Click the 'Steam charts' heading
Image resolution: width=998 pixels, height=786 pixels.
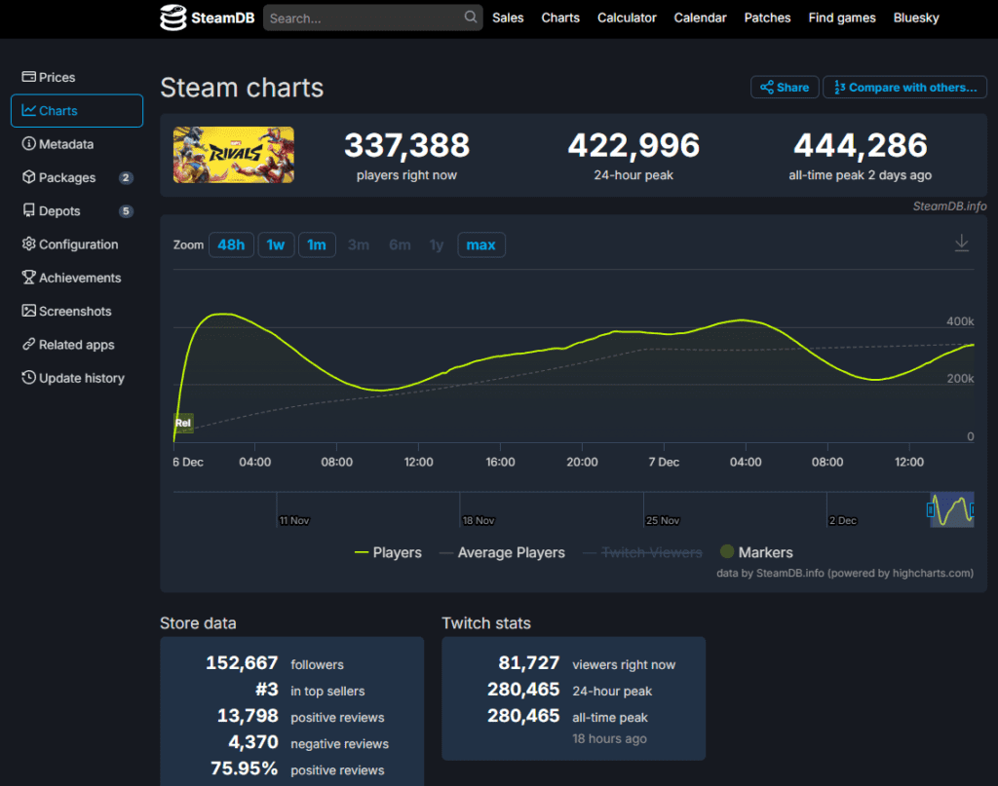[x=242, y=88]
